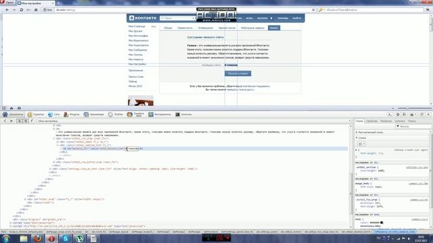
Task: Click the Dragonfly remote debug icon
Action: point(405,114)
